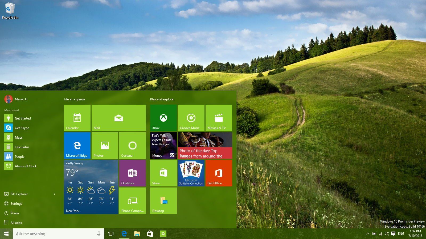Expand File Explorer jump list arrow
This screenshot has height=239, width=426.
tap(55, 194)
